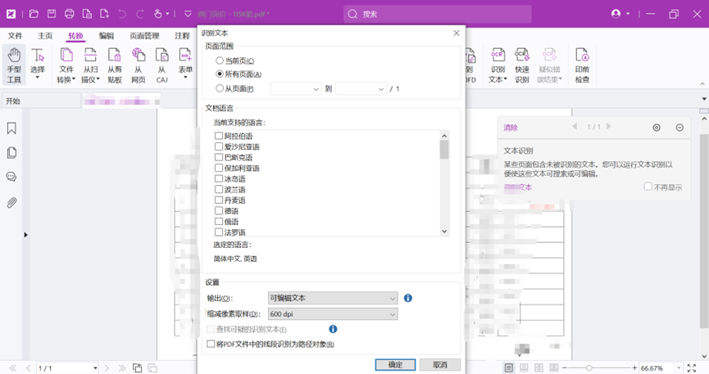Click the OK confirm button
The height and width of the screenshot is (374, 709).
(x=395, y=365)
